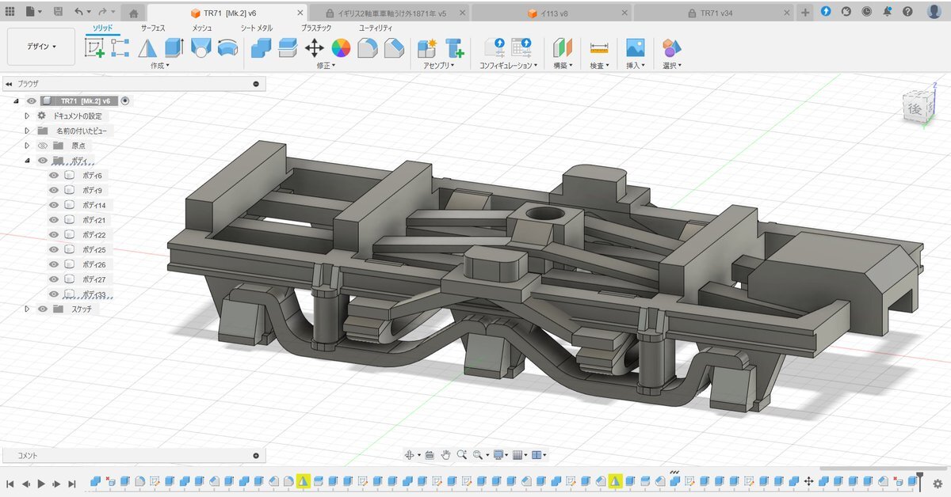Expand the ドキュメントの設定 tree node
951x497 pixels.
click(x=27, y=116)
